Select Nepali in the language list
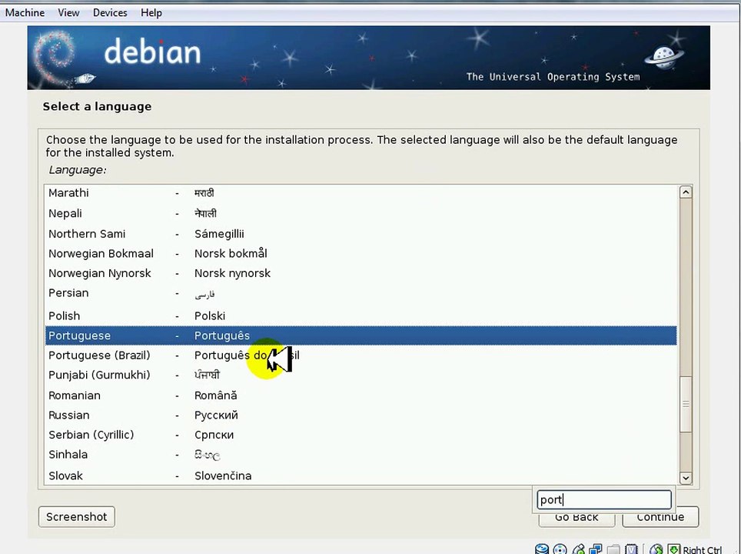The width and height of the screenshot is (741, 554). [361, 213]
